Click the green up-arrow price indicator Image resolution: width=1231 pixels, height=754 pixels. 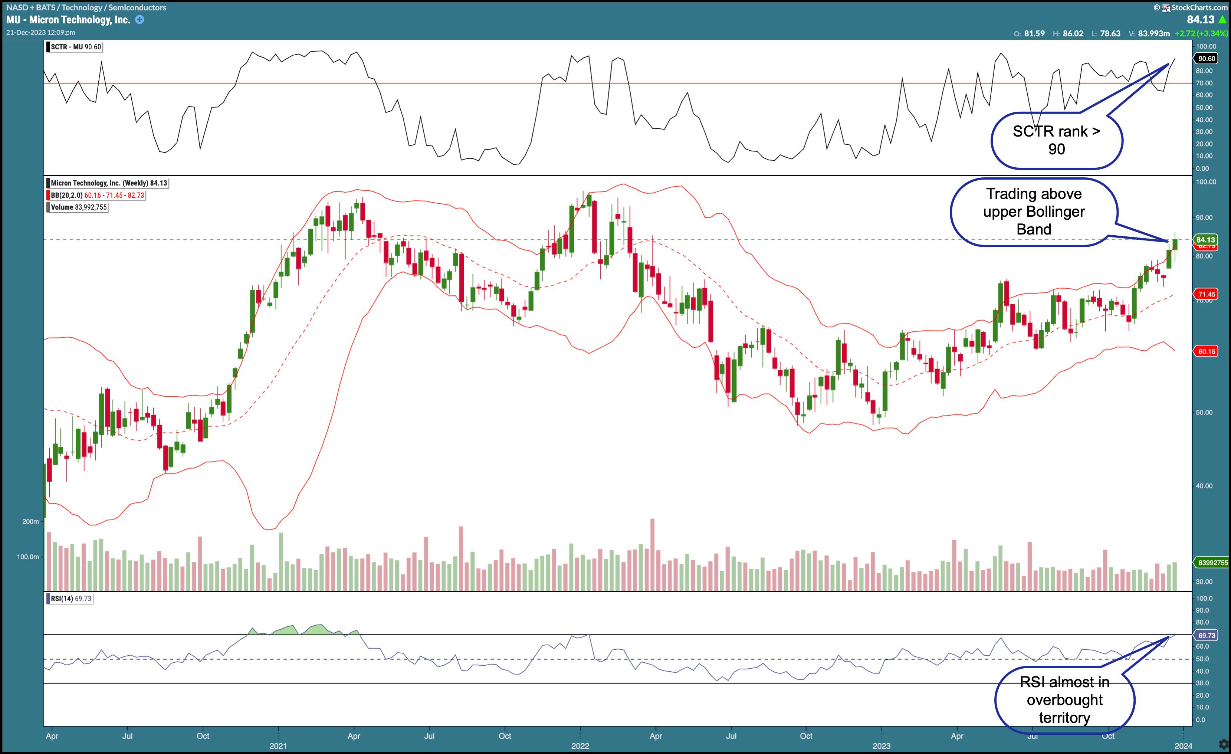pos(1222,20)
